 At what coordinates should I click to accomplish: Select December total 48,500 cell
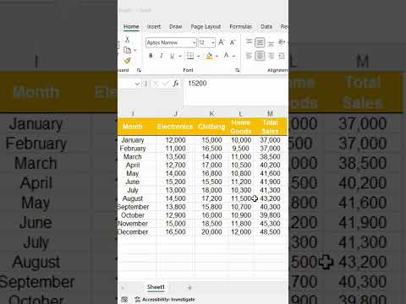click(270, 232)
